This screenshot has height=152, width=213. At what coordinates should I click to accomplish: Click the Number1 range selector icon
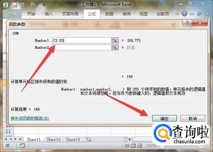115,40
